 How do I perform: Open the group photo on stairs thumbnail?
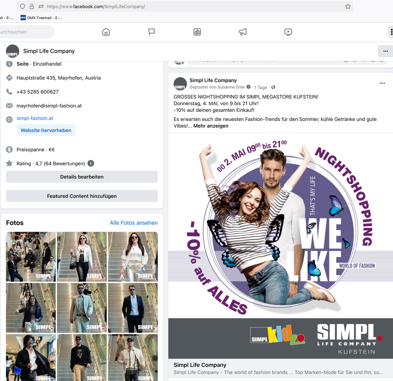tap(31, 257)
